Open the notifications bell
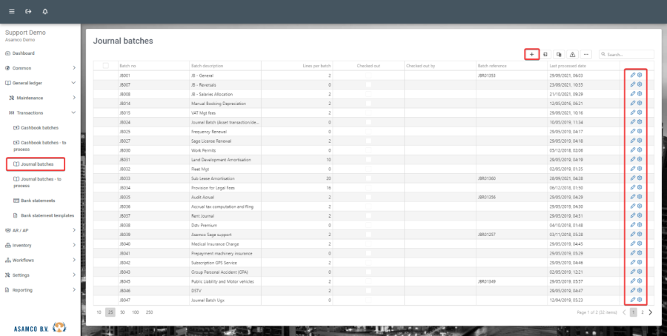Image resolution: width=667 pixels, height=336 pixels. coord(45,12)
